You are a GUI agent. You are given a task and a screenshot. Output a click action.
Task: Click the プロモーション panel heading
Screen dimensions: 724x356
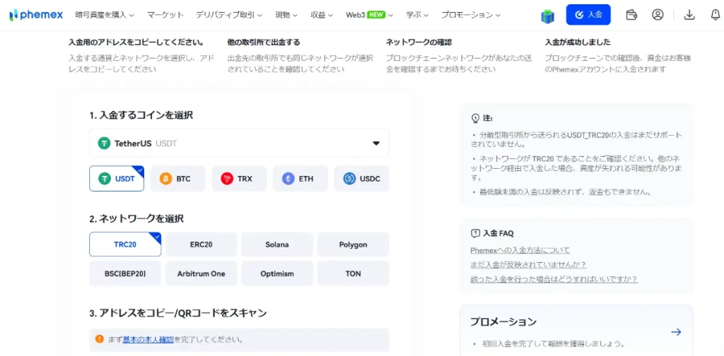503,321
